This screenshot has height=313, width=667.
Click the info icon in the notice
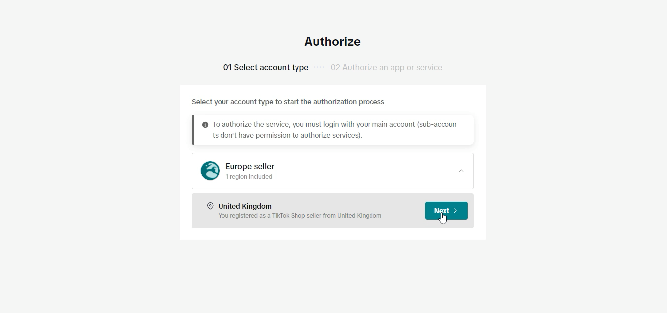(x=205, y=125)
